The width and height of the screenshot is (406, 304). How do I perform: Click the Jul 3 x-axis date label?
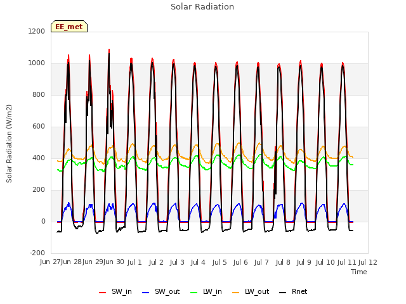tap(177, 262)
